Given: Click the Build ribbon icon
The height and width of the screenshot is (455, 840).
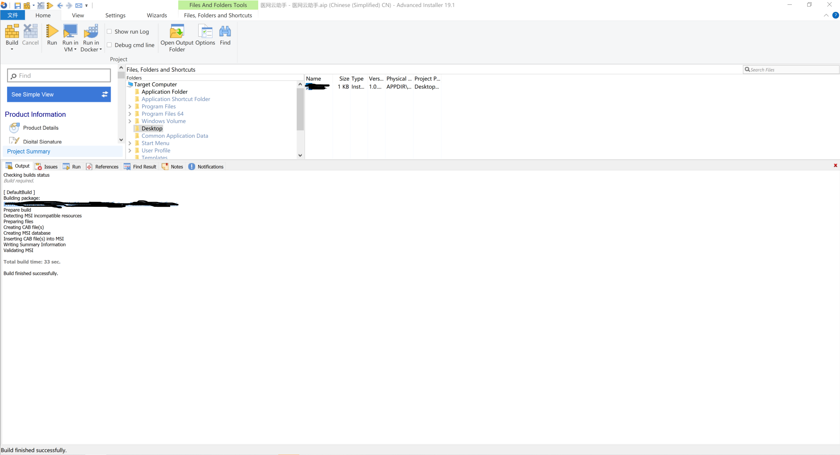Looking at the screenshot, I should tap(12, 31).
